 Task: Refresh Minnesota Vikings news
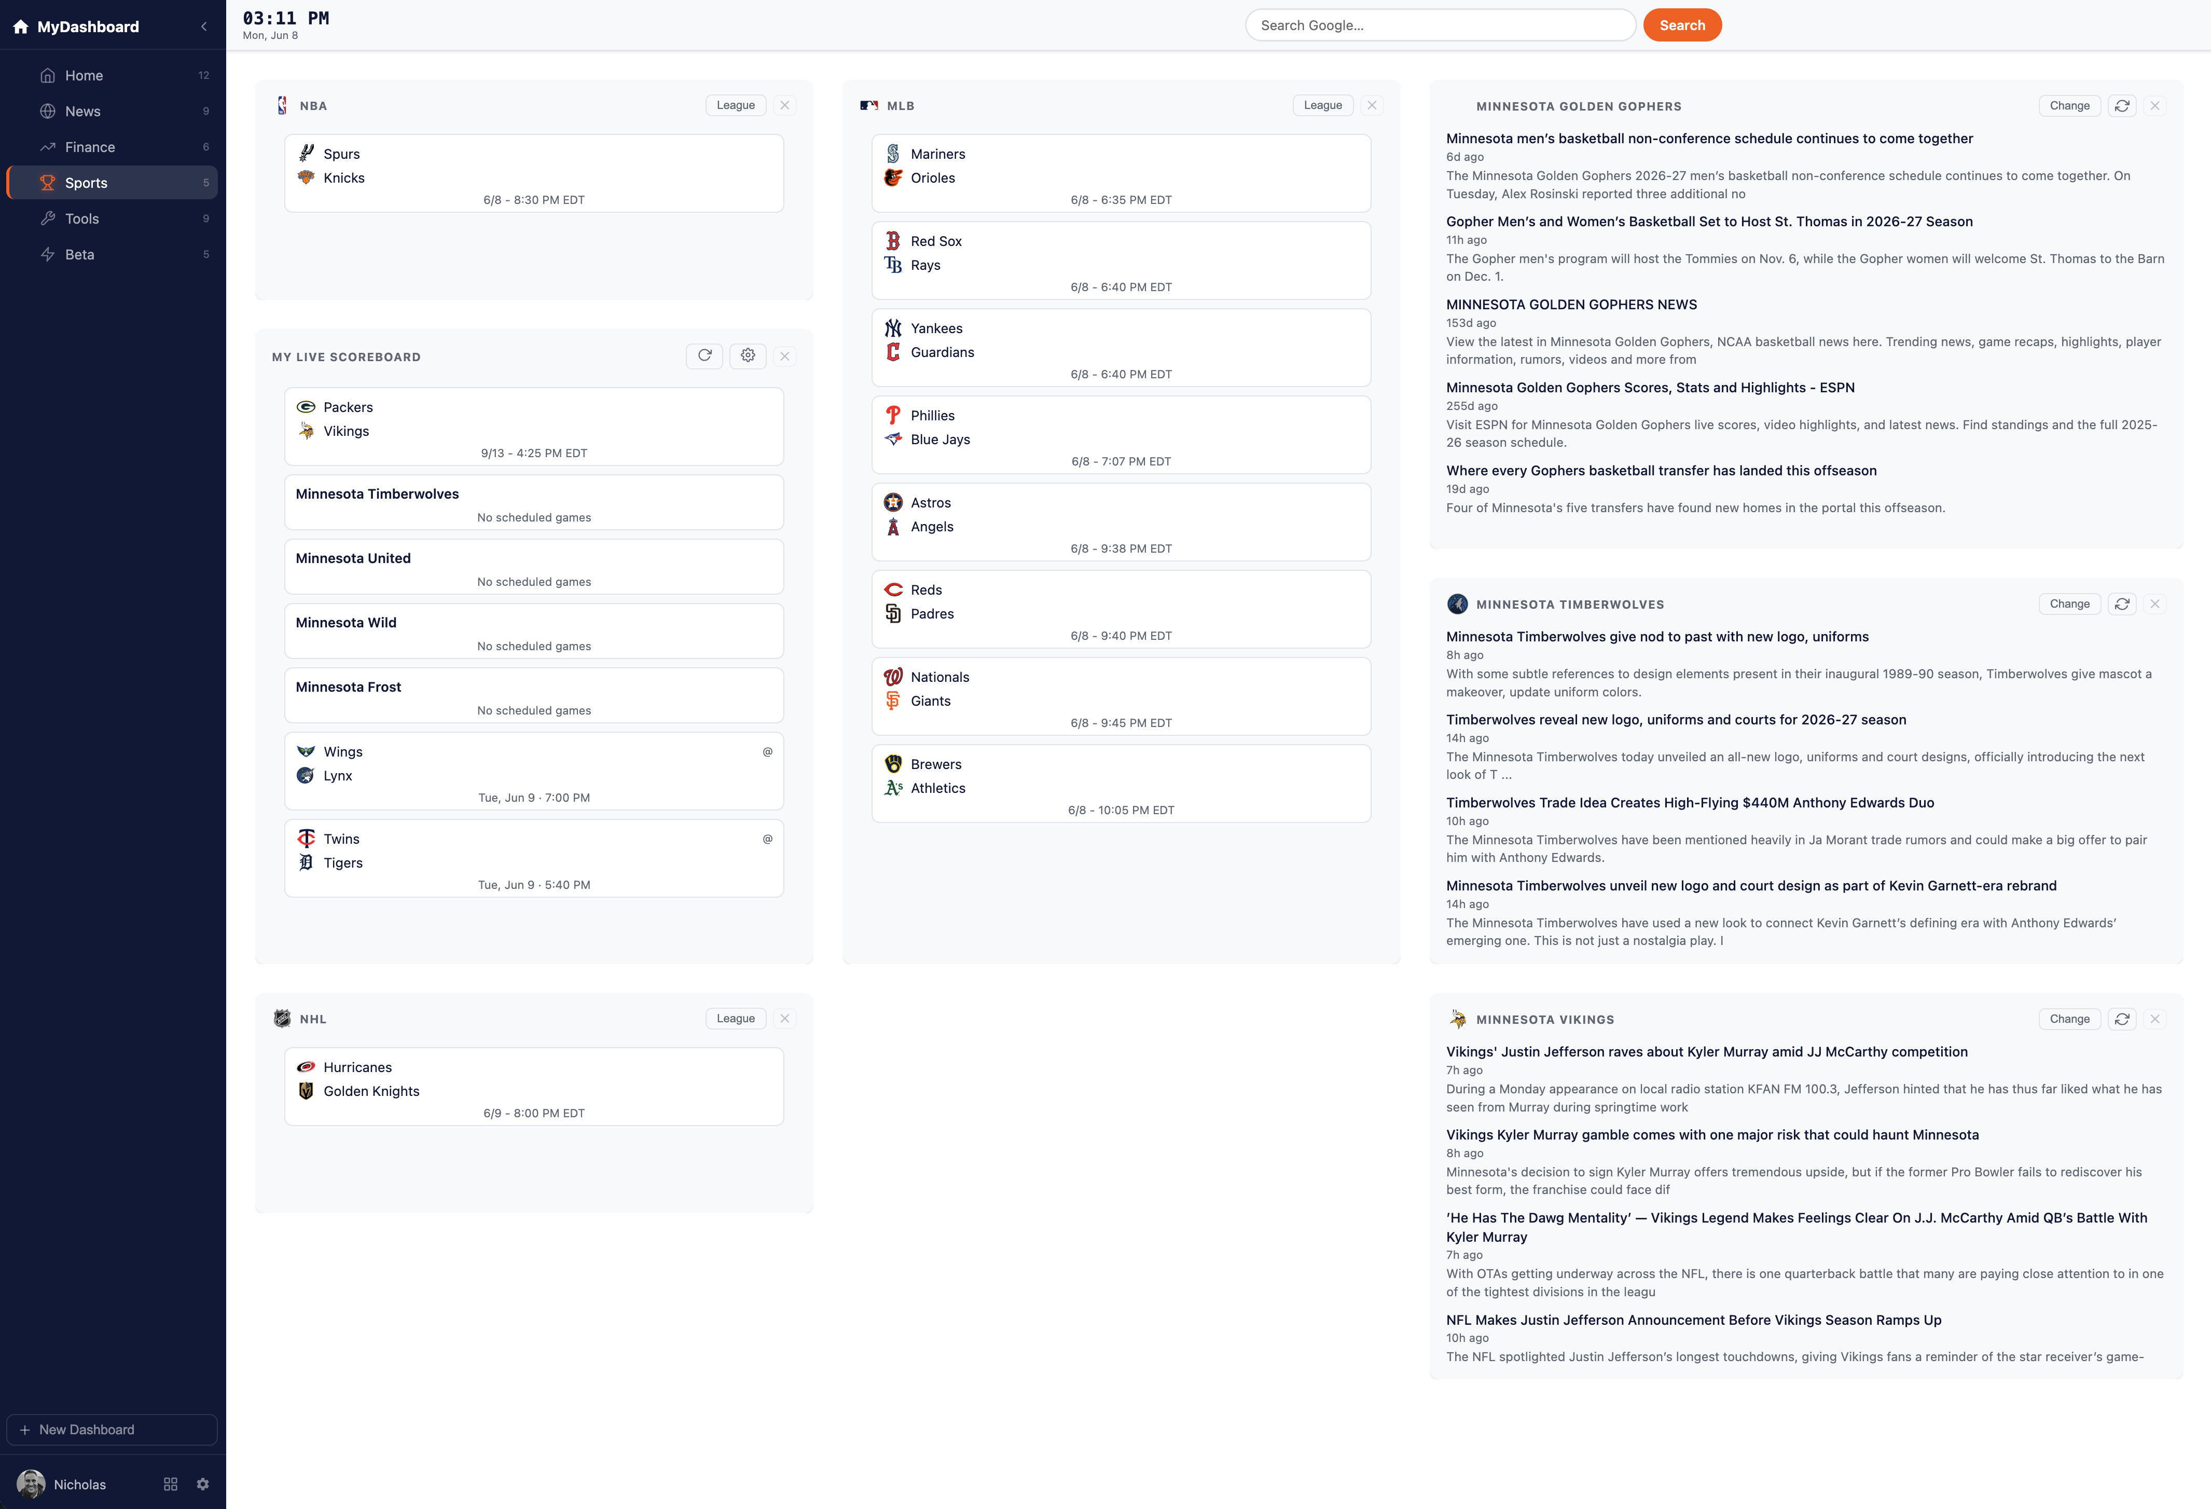click(x=2122, y=1019)
